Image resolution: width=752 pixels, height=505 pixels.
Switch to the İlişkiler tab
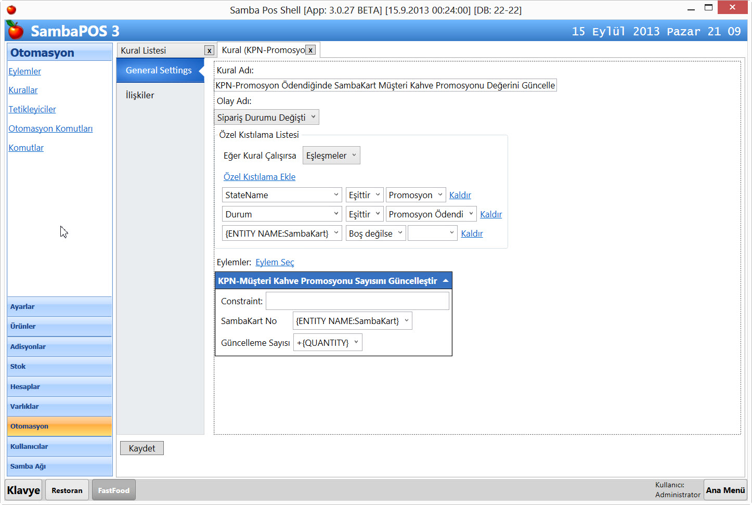pos(140,95)
